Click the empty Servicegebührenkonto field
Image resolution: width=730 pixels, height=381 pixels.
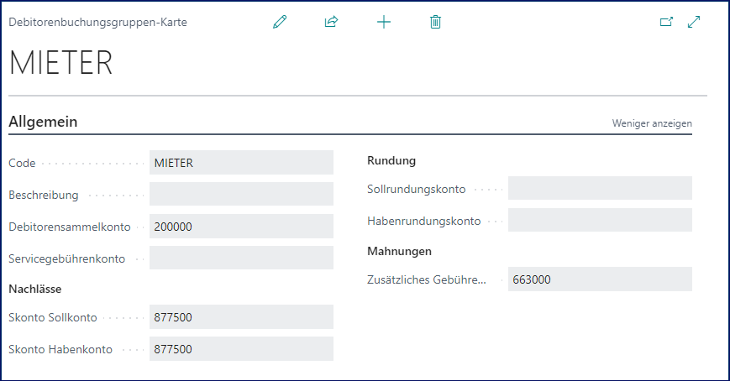coord(241,258)
